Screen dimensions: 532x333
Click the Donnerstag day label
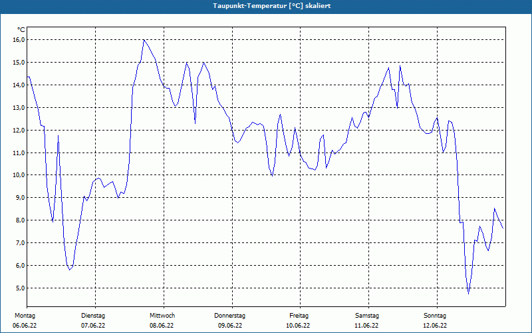[x=229, y=316]
